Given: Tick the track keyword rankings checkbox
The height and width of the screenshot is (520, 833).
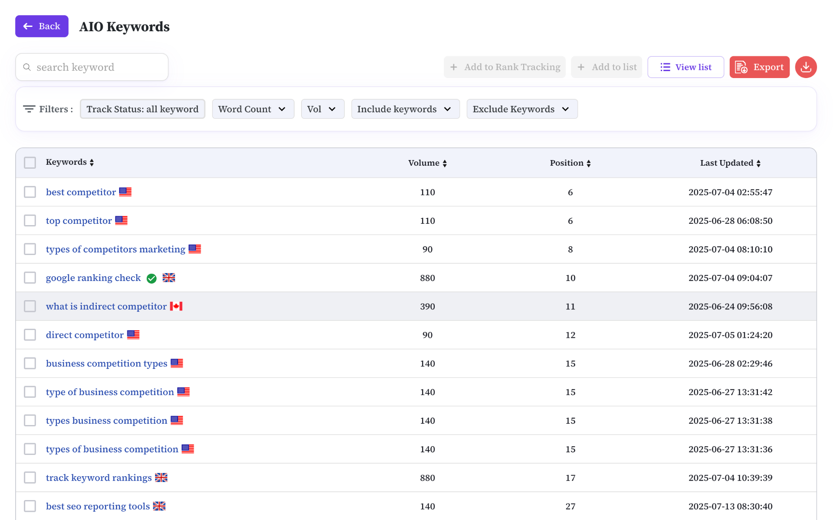Looking at the screenshot, I should [30, 477].
